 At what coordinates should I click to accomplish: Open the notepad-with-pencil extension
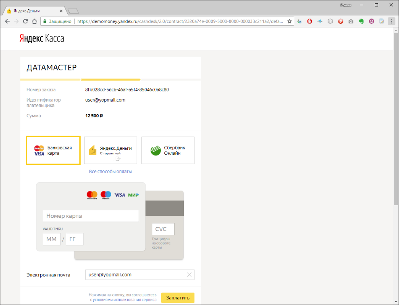pos(382,21)
